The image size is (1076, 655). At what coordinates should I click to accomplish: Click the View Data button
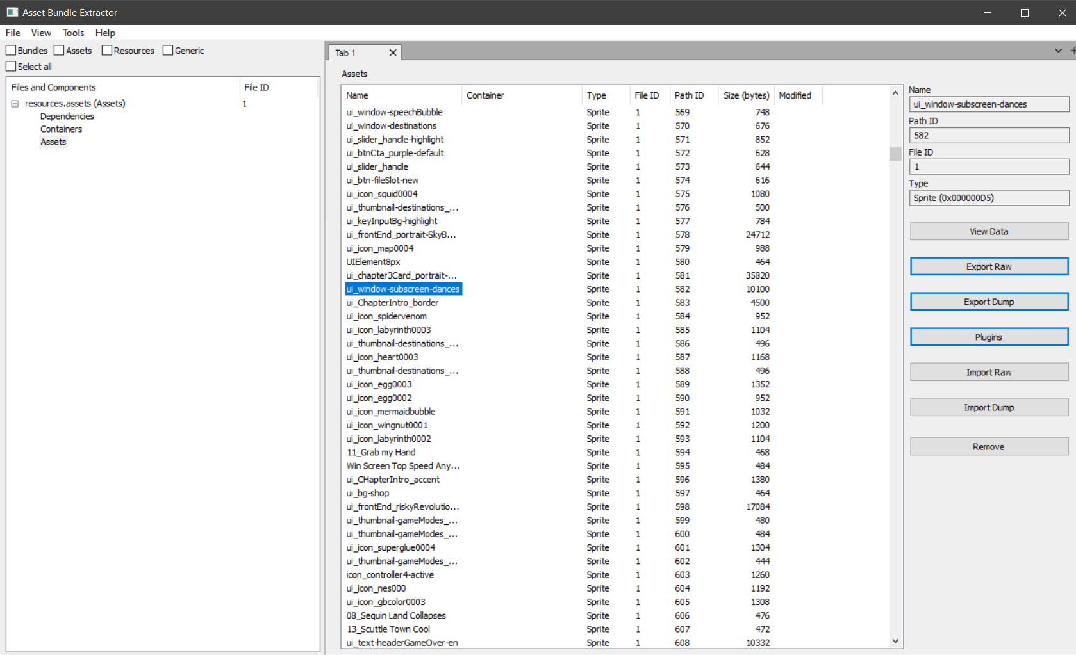click(x=989, y=231)
